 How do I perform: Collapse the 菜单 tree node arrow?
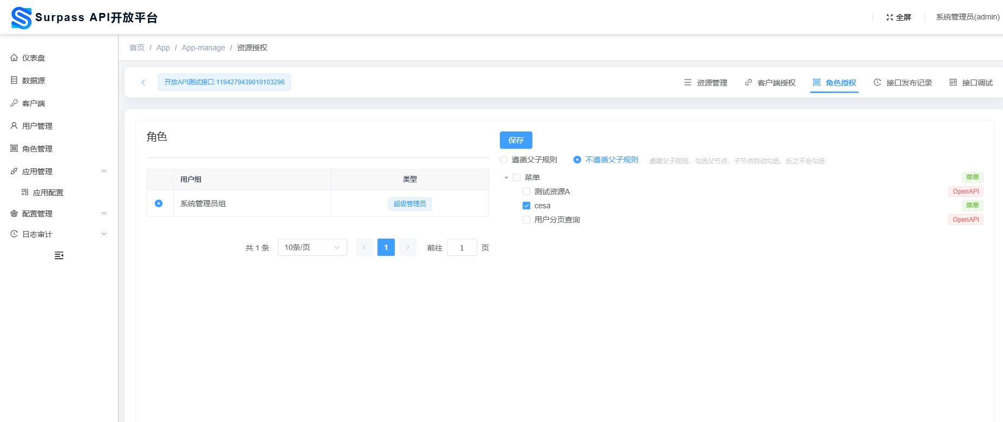point(506,177)
